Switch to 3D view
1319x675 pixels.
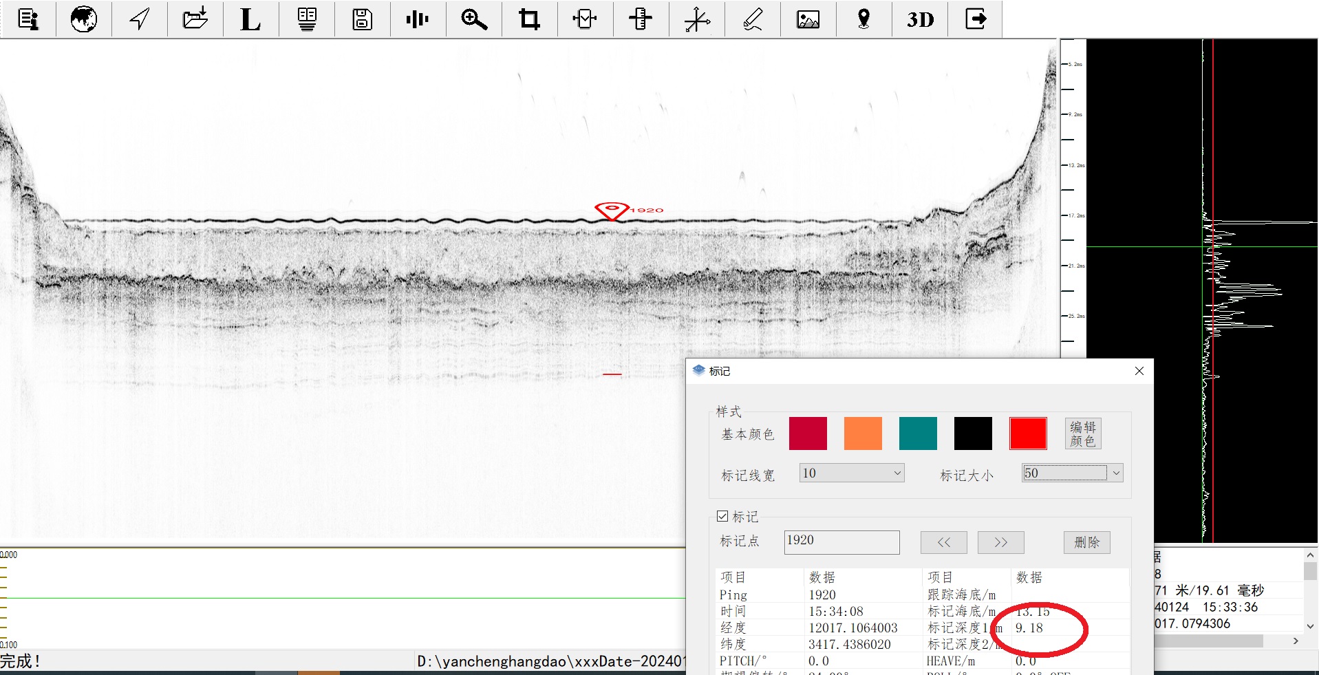coord(919,19)
